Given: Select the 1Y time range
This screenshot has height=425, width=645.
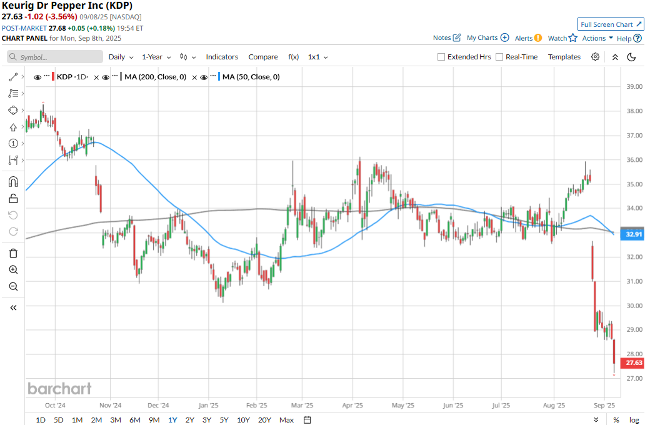Looking at the screenshot, I should click(172, 419).
